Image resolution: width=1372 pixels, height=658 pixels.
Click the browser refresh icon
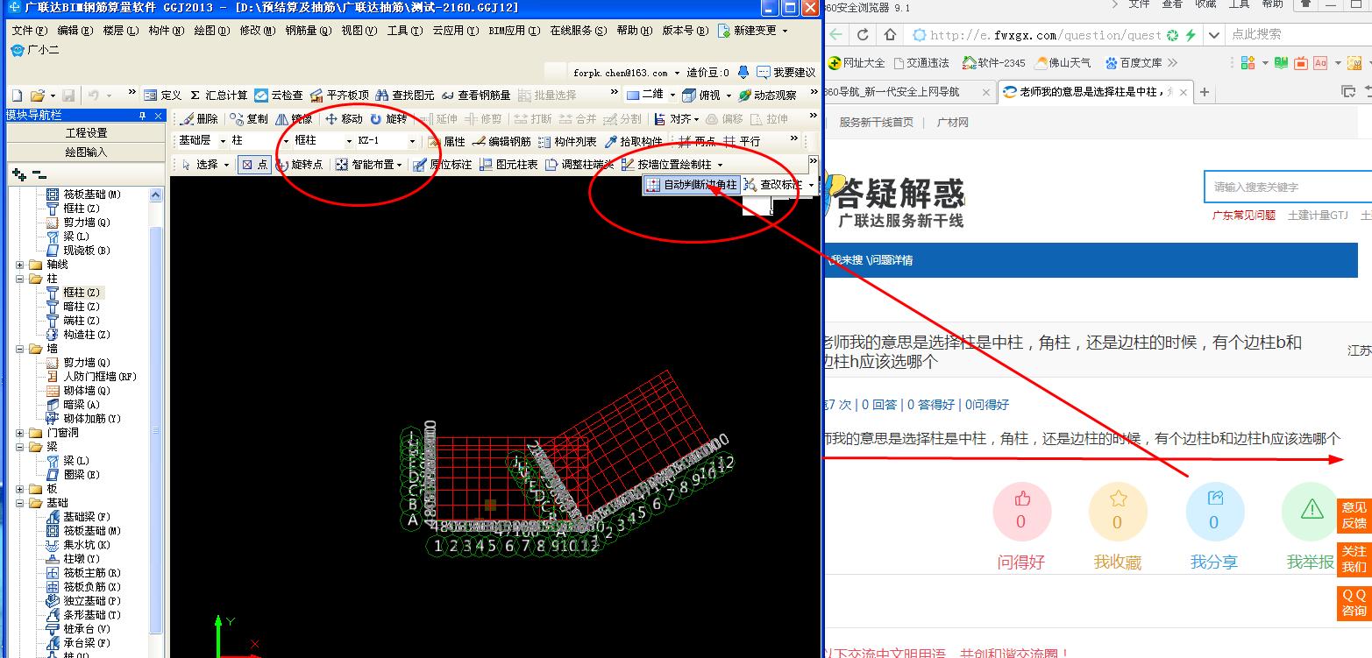863,35
